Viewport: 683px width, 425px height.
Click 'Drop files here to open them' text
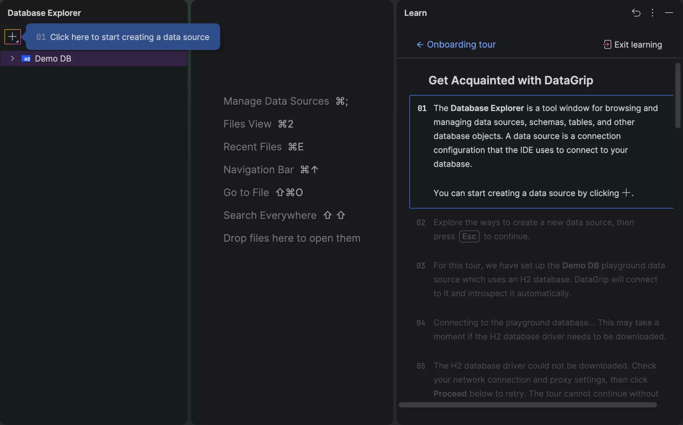pyautogui.click(x=292, y=238)
